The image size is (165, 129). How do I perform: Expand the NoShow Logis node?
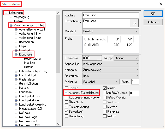coord(16,117)
